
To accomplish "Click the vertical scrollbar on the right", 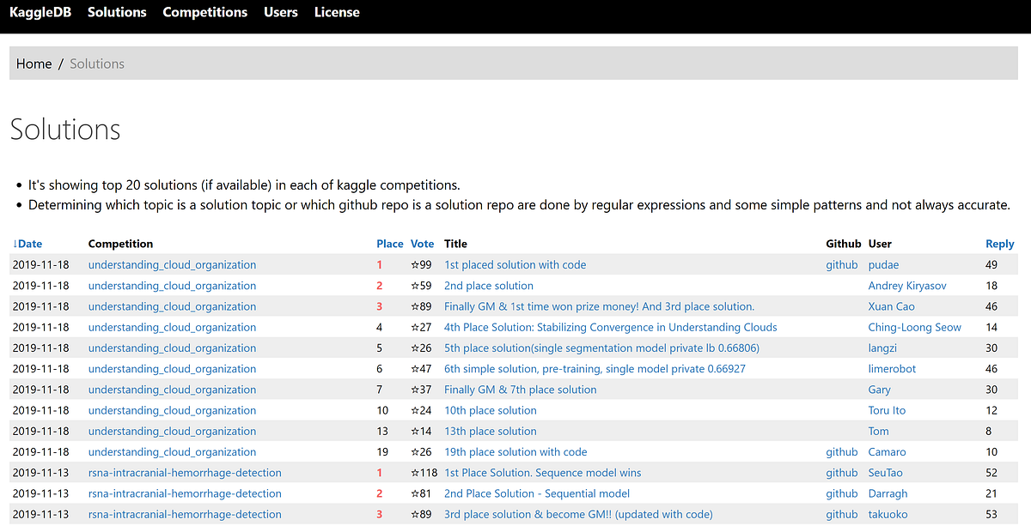I will tap(1025, 257).
